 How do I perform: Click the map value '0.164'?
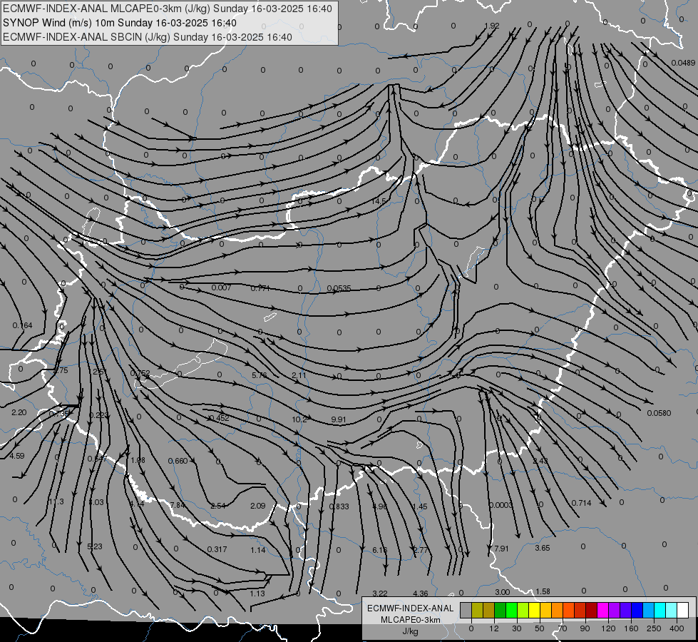22,325
